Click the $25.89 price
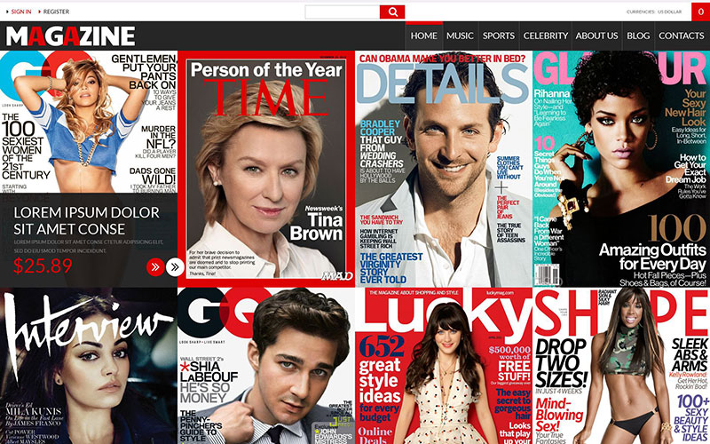The height and width of the screenshot is (444, 710). pyautogui.click(x=43, y=266)
